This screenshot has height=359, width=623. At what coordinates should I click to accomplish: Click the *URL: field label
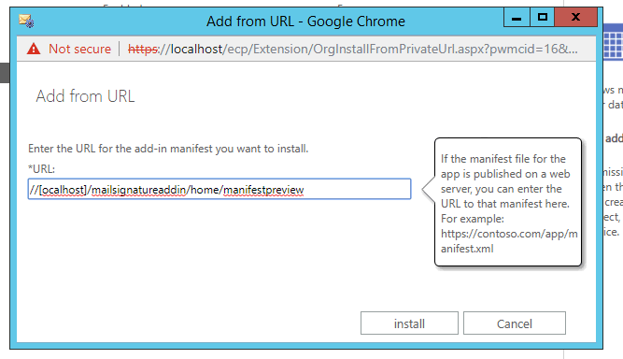[x=41, y=169]
